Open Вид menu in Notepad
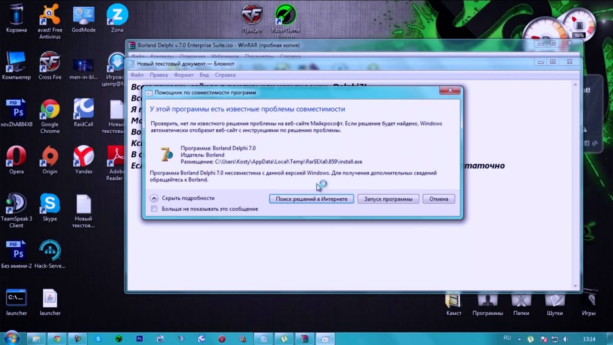 tap(204, 75)
